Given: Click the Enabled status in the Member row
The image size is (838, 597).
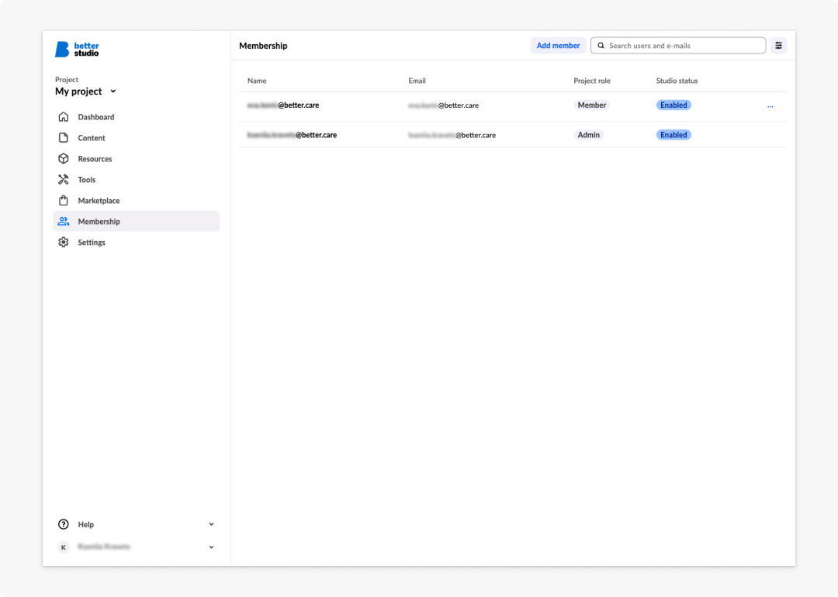Looking at the screenshot, I should pyautogui.click(x=674, y=105).
